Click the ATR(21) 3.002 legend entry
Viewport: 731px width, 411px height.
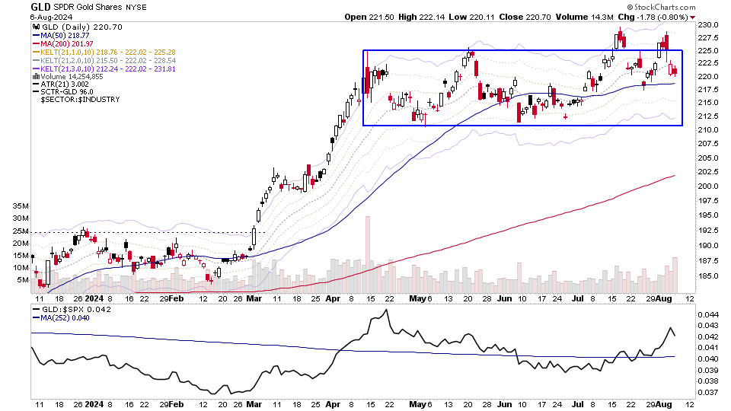(x=64, y=84)
